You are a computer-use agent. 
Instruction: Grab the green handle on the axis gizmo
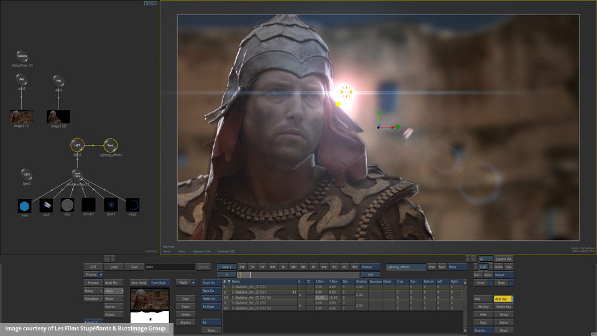point(397,127)
